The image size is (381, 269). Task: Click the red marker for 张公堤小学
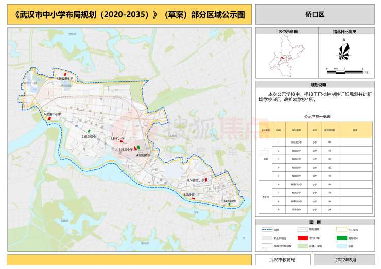click(65, 74)
